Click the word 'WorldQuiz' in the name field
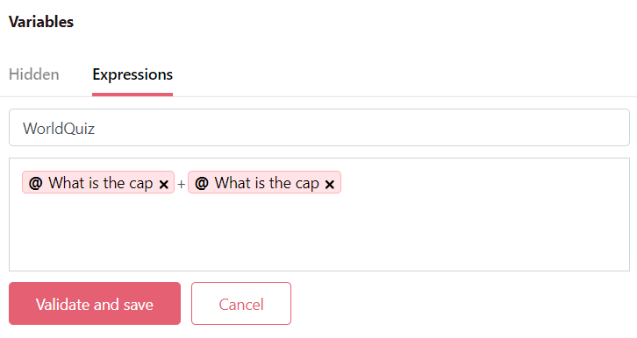637x338 pixels. pos(59,129)
